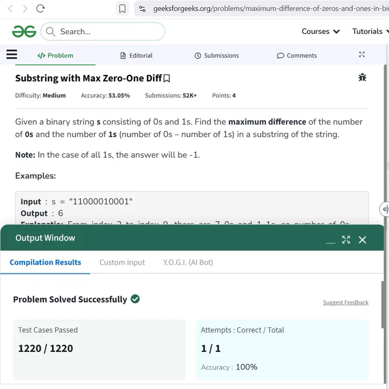389x389 pixels.
Task: Switch to the Problem tab
Action: pos(55,55)
